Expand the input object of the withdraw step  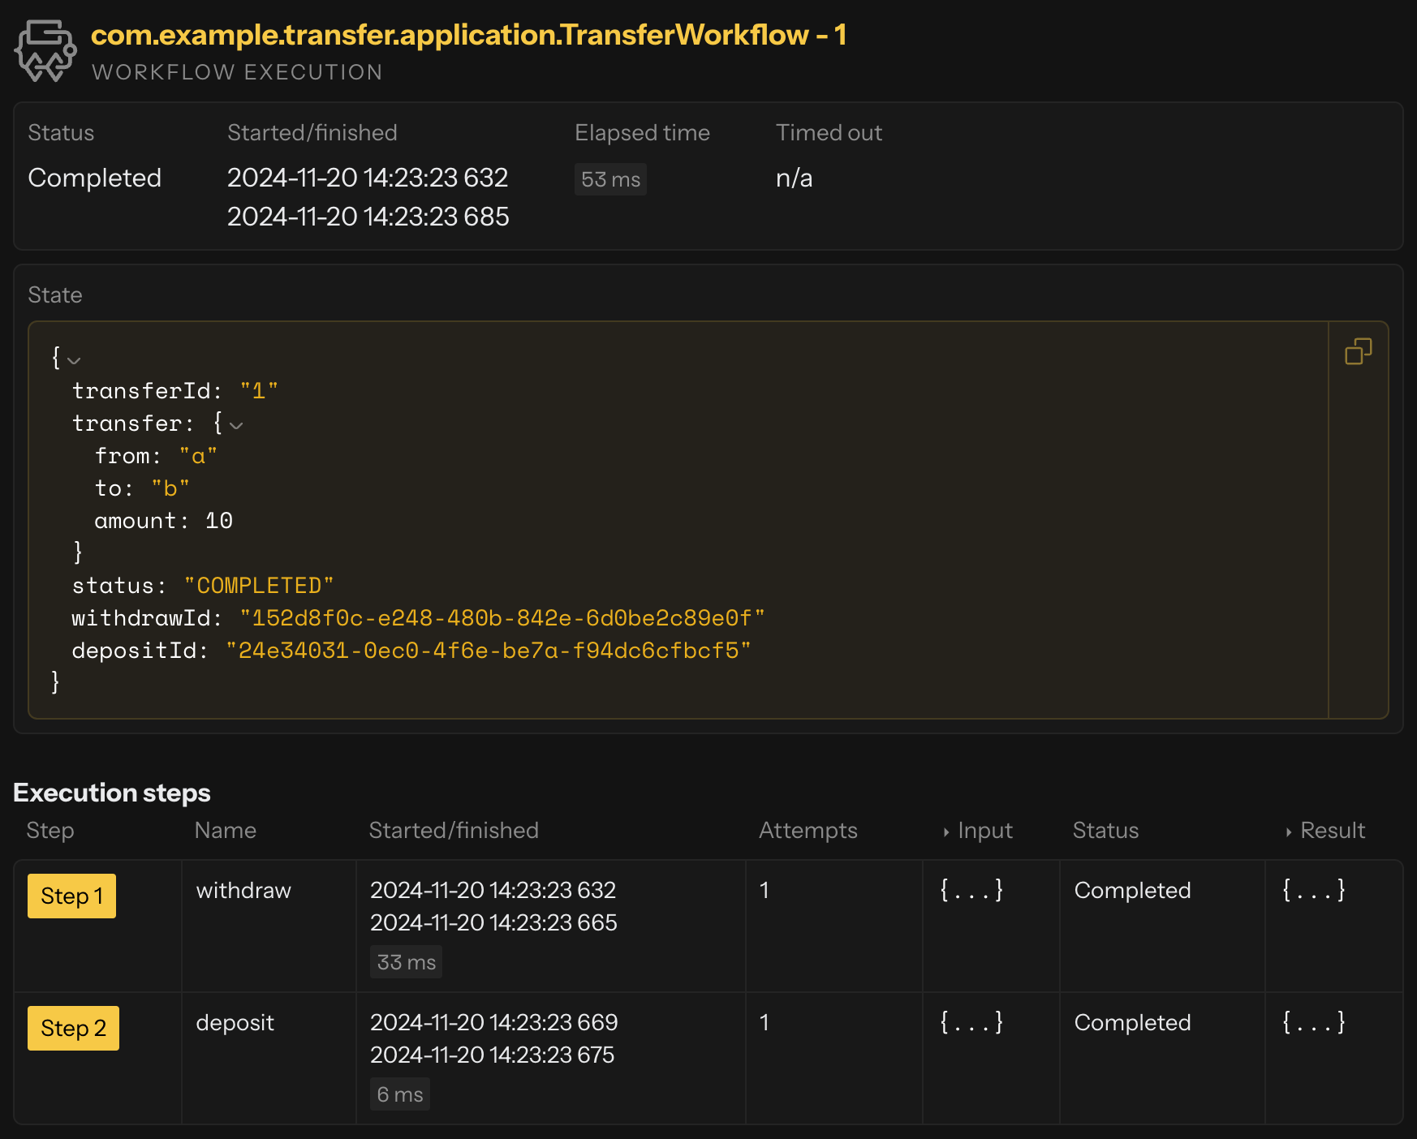pyautogui.click(x=971, y=890)
